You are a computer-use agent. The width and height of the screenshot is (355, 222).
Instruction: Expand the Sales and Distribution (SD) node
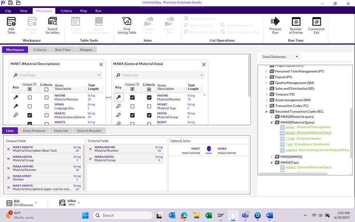point(266,89)
